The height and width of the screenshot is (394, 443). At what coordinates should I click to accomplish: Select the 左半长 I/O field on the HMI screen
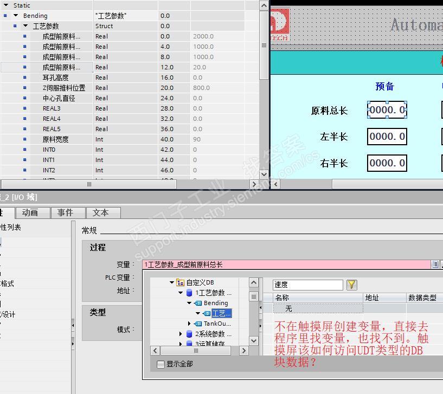[x=387, y=137]
